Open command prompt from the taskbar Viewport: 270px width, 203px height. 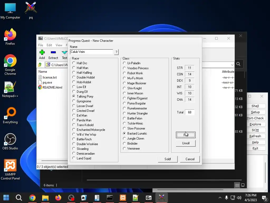pos(110,197)
